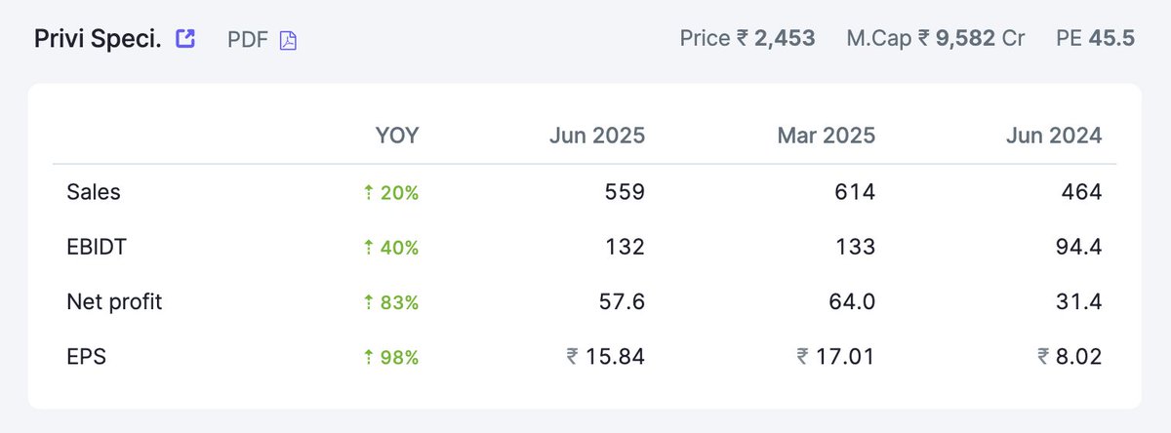Click the Jun 2024 EBIDT value 94.4
This screenshot has width=1171, height=433.
(1080, 247)
